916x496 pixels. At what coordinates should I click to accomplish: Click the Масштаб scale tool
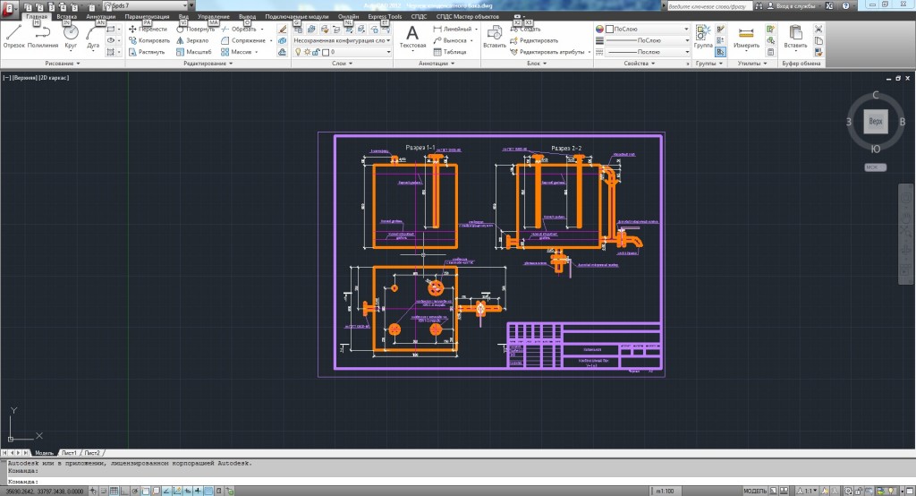tap(194, 52)
